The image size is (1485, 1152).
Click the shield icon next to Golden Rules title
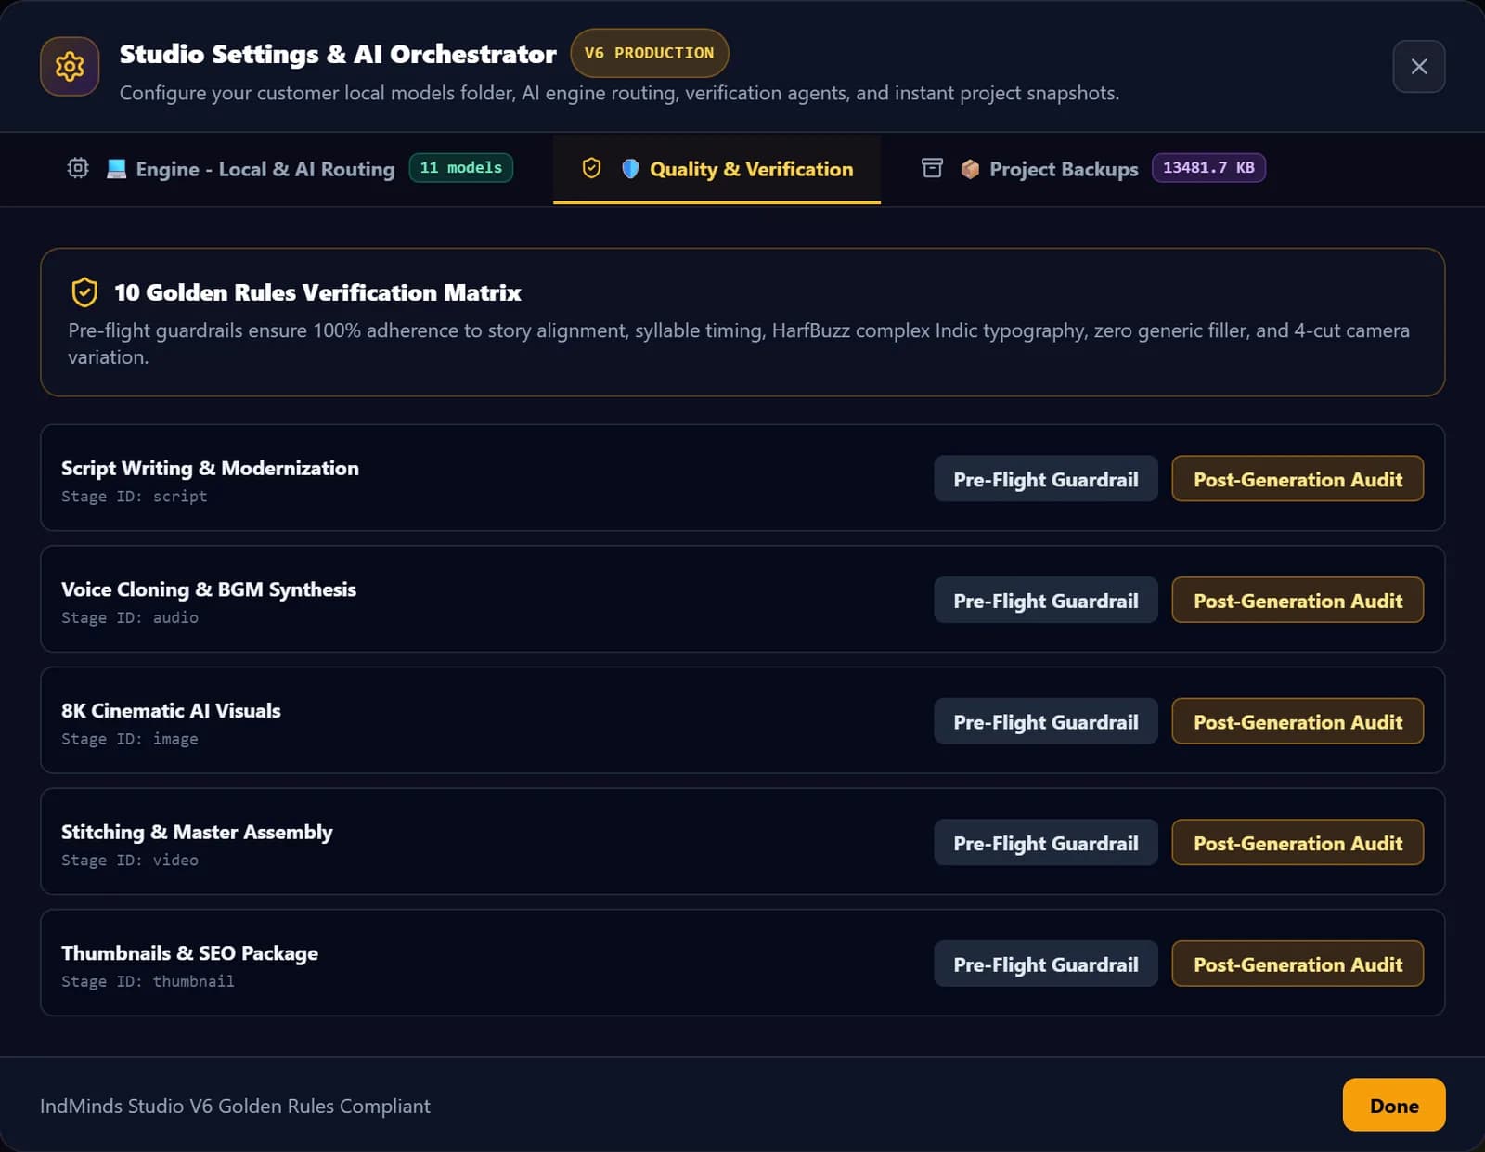84,292
